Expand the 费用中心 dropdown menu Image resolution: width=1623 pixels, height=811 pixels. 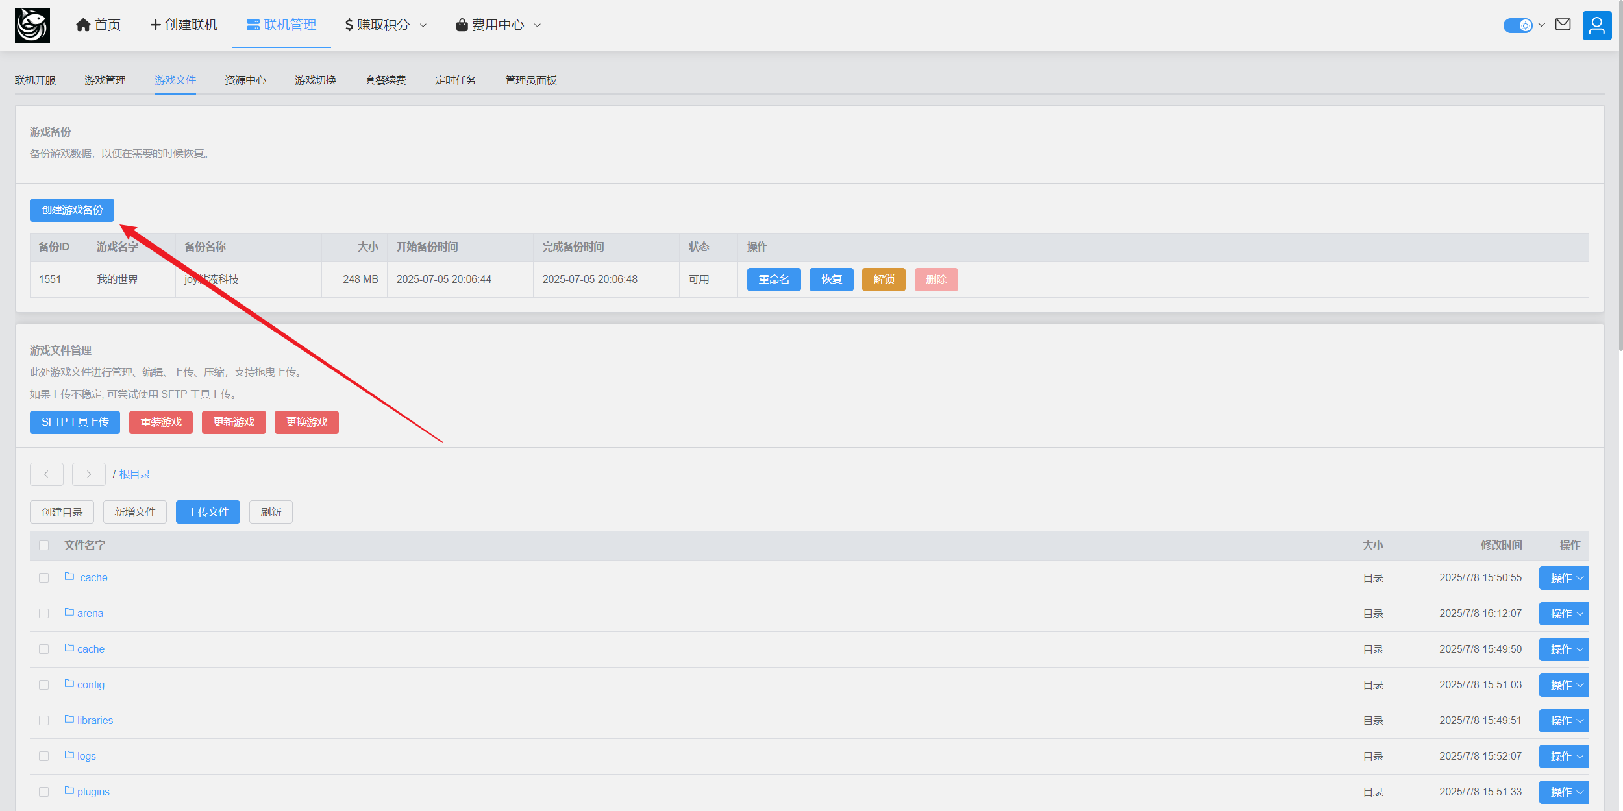[499, 25]
